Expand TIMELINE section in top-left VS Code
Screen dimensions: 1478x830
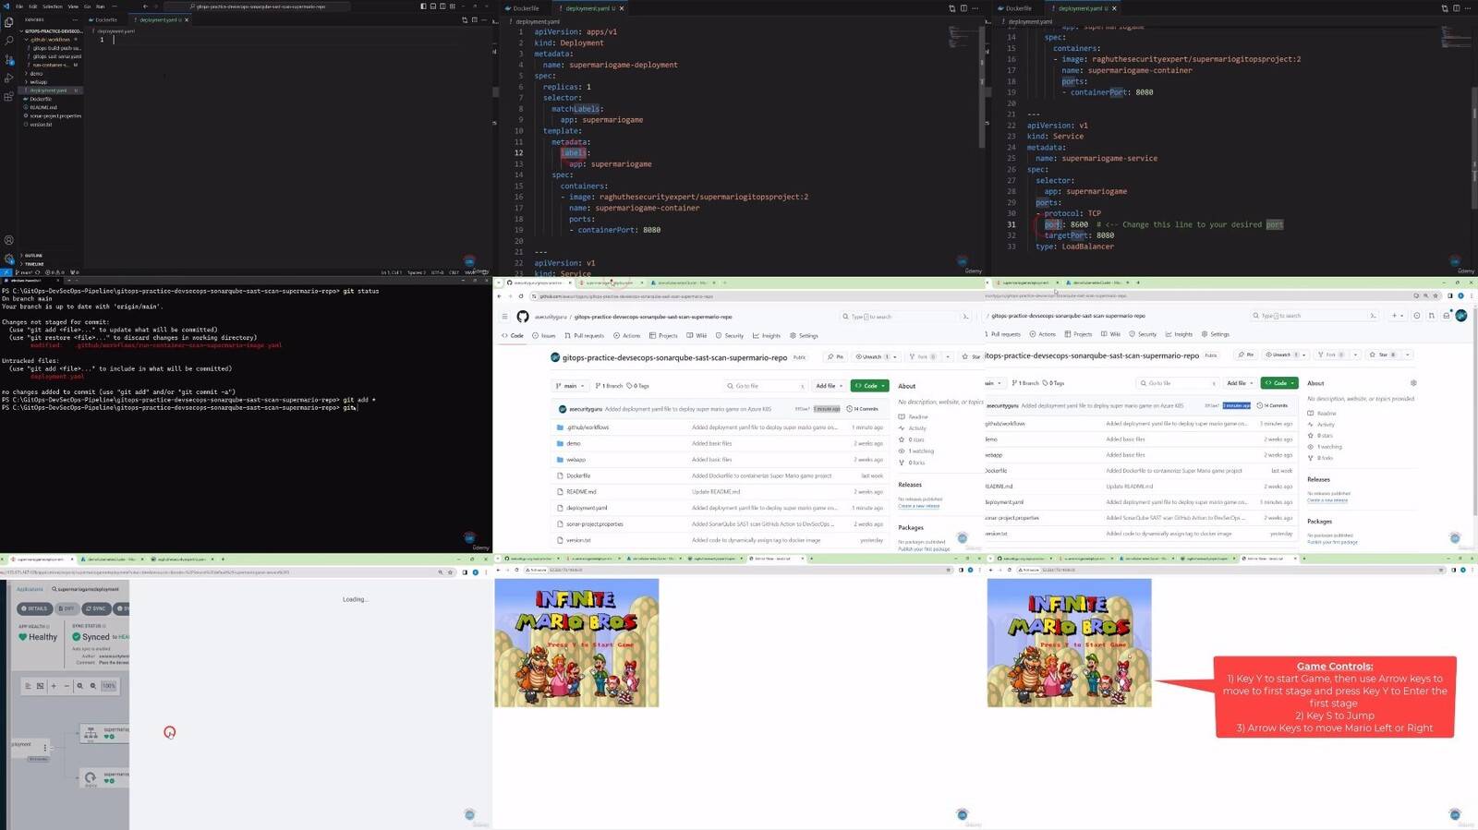click(33, 263)
